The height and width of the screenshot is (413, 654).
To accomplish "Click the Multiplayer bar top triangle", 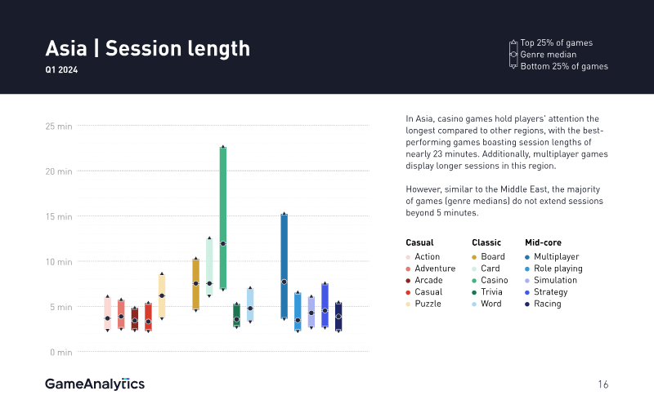I will click(x=284, y=214).
